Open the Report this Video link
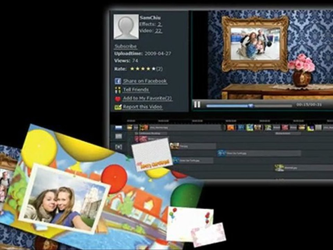This screenshot has width=333, height=250. pyautogui.click(x=143, y=107)
